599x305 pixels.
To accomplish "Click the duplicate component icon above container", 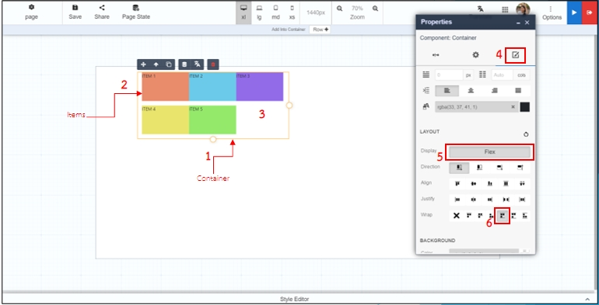I will pos(169,64).
